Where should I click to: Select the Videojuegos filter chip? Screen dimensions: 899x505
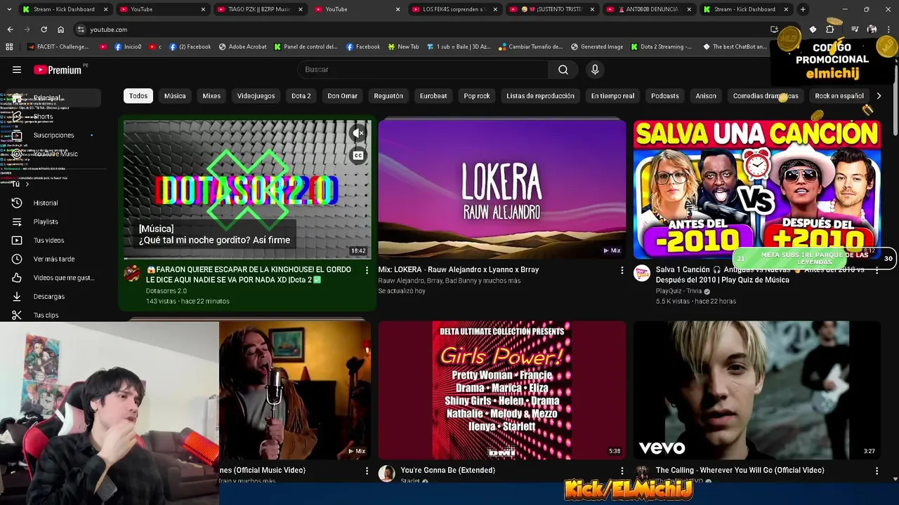point(256,96)
